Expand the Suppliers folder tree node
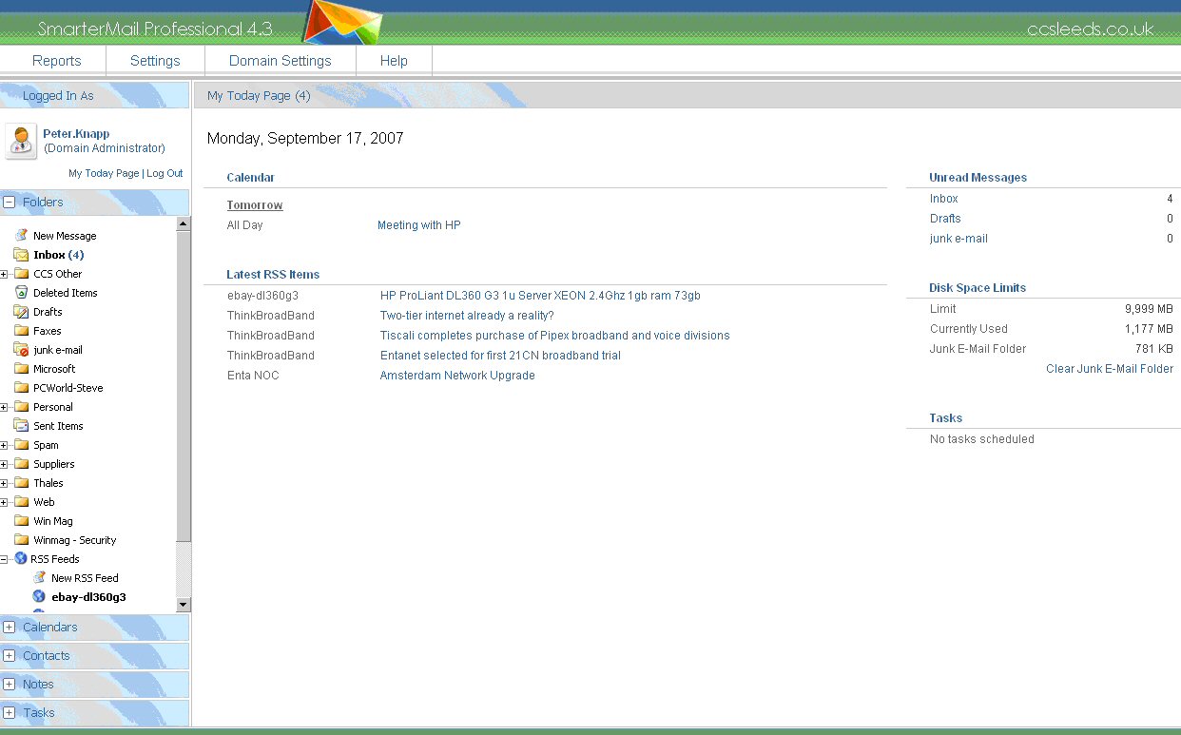 click(x=4, y=464)
